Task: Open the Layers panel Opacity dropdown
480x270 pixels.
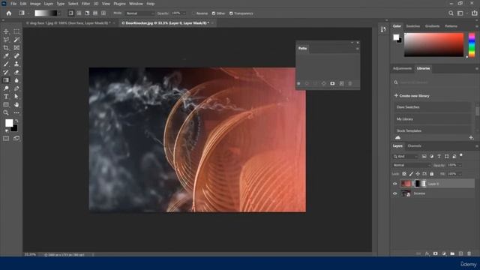Action: 460,165
